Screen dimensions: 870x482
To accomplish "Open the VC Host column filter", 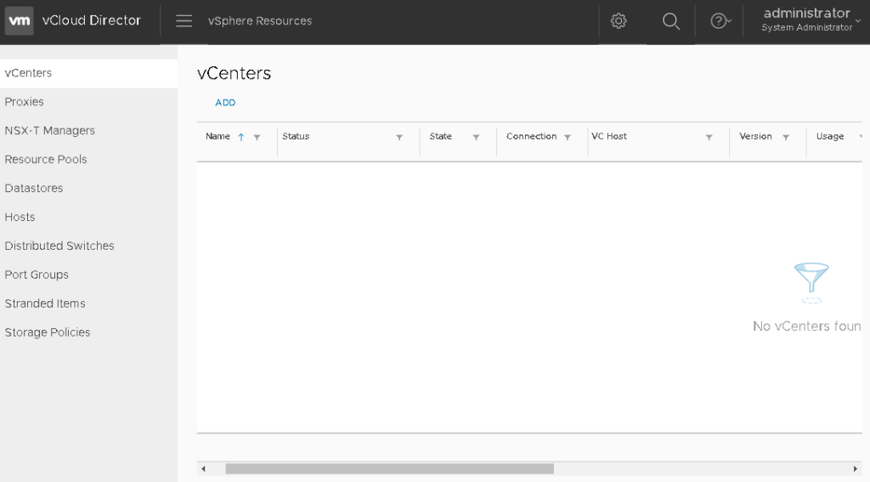I will pos(709,137).
